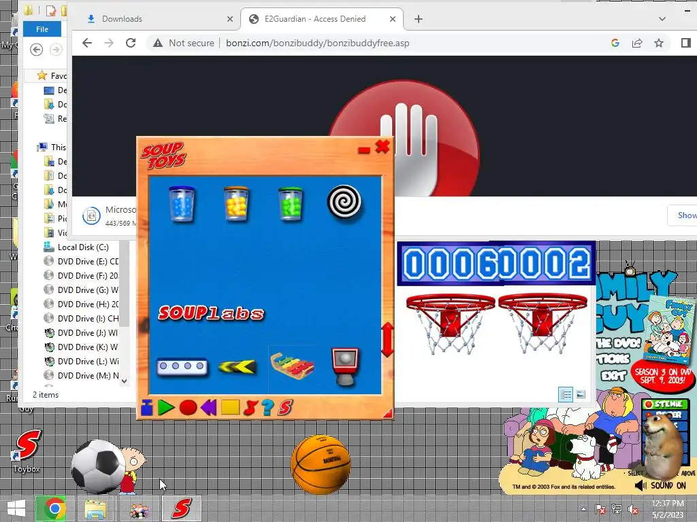Click the red music note icon
This screenshot has height=522, width=697.
pos(250,408)
